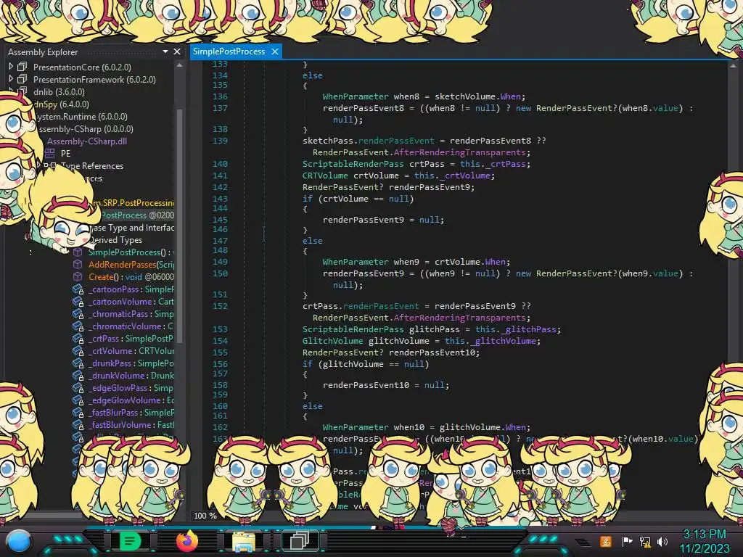The height and width of the screenshot is (557, 743).
Task: Click the CRTVolume type on line 141
Action: point(325,176)
